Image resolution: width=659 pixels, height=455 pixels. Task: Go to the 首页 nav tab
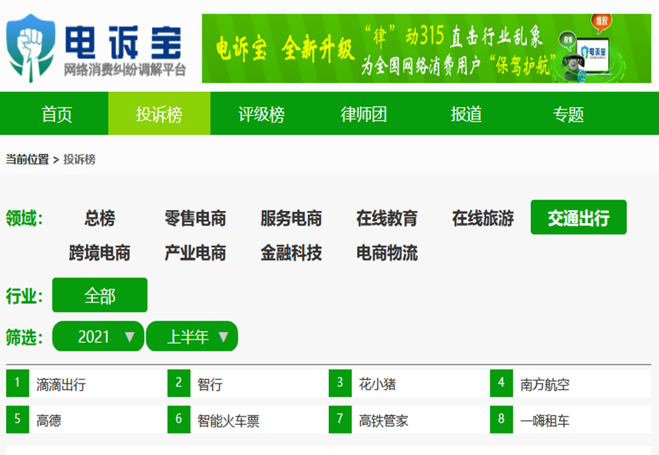point(57,114)
